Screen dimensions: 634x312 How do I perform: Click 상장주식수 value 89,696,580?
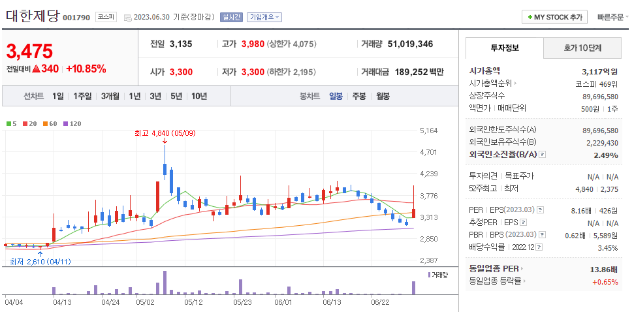(600, 96)
